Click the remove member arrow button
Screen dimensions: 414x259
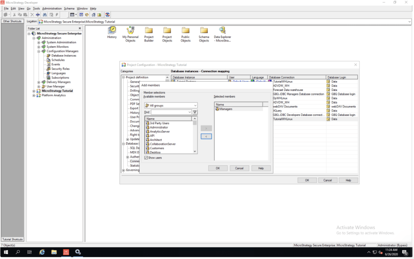click(206, 137)
